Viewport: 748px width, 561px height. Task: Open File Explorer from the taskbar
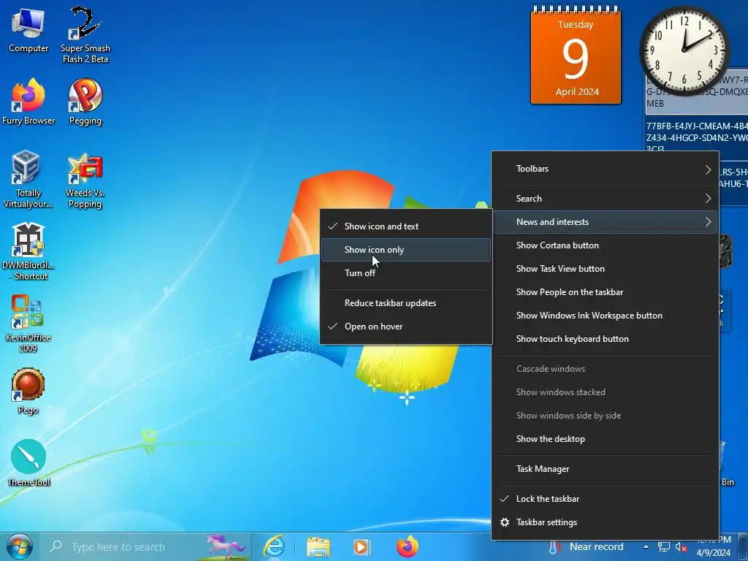(318, 546)
